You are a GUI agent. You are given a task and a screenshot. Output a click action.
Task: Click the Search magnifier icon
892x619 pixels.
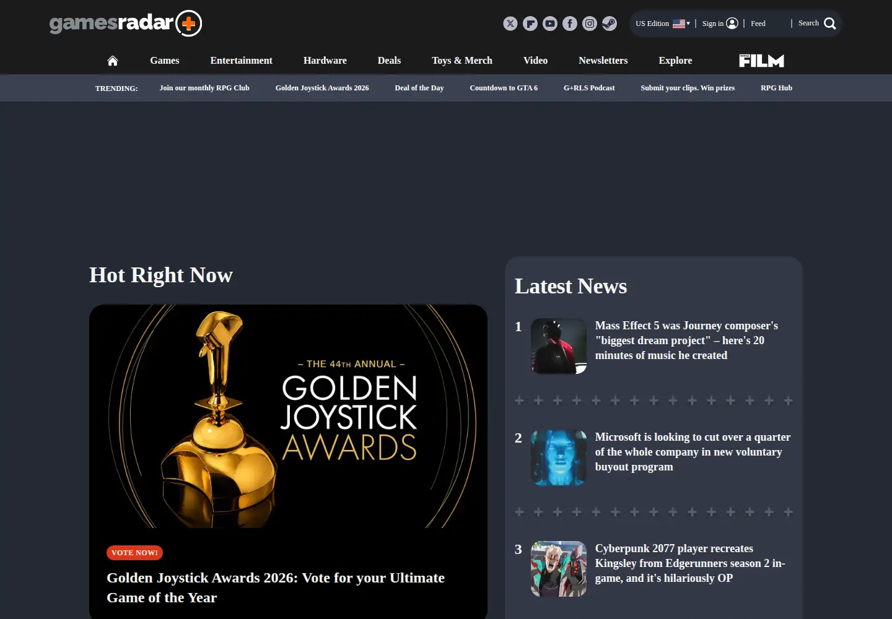[x=830, y=24]
